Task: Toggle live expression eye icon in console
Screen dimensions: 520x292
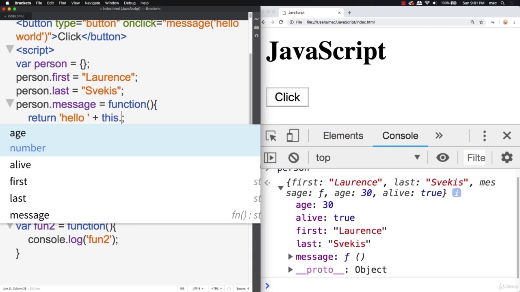Action: click(442, 158)
